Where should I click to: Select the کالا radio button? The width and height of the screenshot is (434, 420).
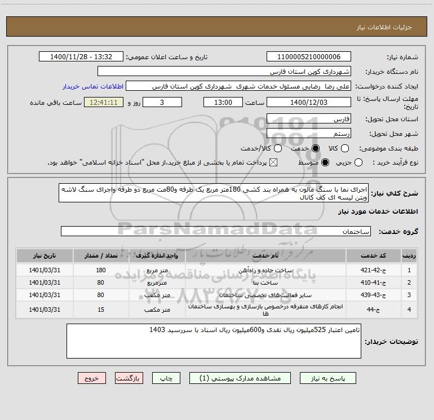[x=344, y=148]
